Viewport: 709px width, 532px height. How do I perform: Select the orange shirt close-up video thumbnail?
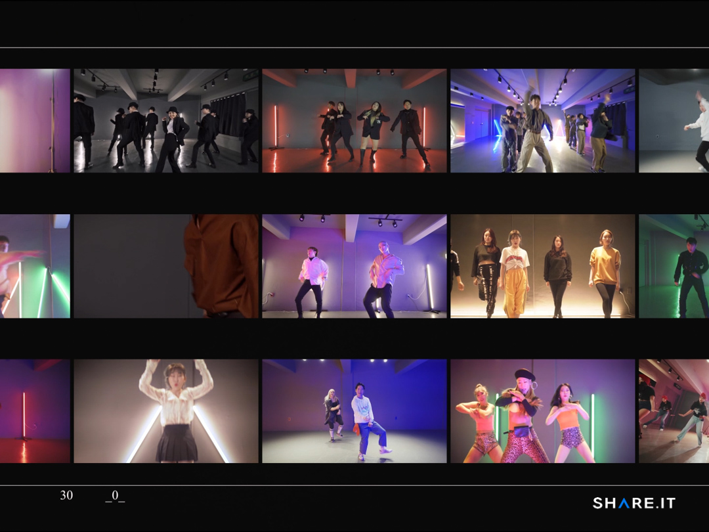pyautogui.click(x=166, y=266)
